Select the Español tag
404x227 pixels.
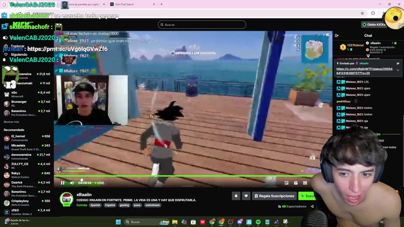(x=110, y=205)
